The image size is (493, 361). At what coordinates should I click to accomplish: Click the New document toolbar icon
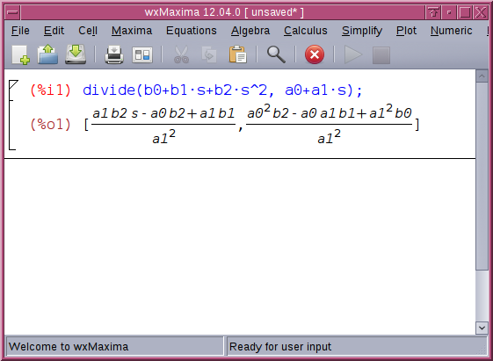coord(21,55)
